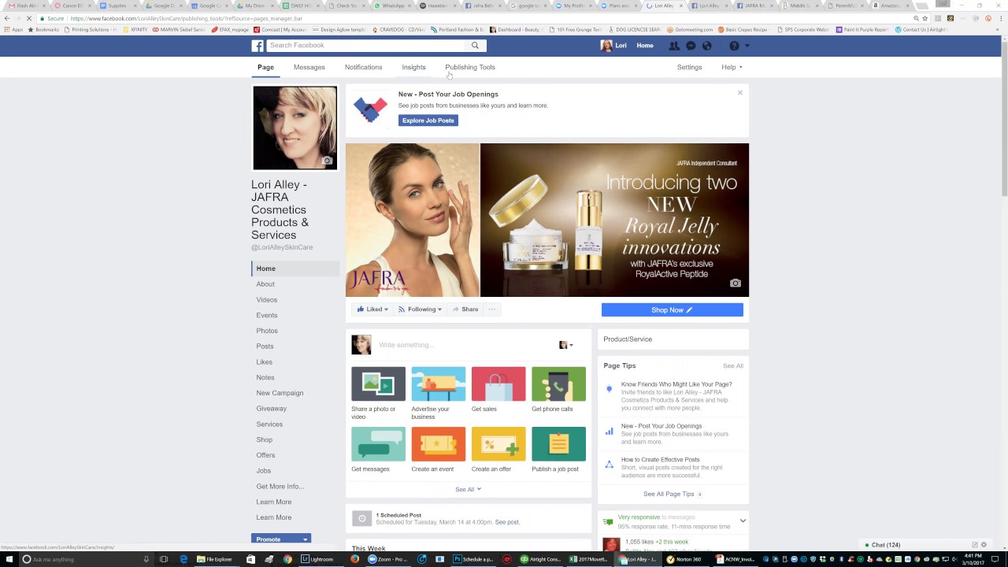1008x567 pixels.
Task: Close the job openings banner
Action: point(740,93)
